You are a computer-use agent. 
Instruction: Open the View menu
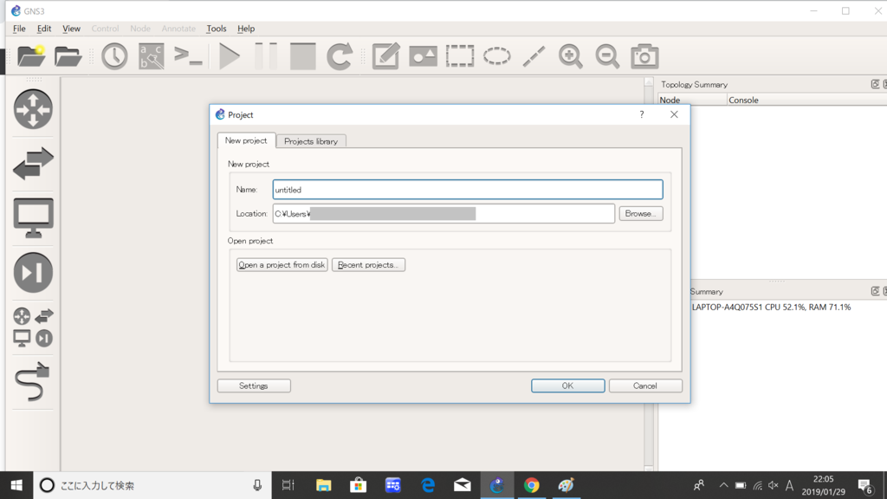[71, 29]
